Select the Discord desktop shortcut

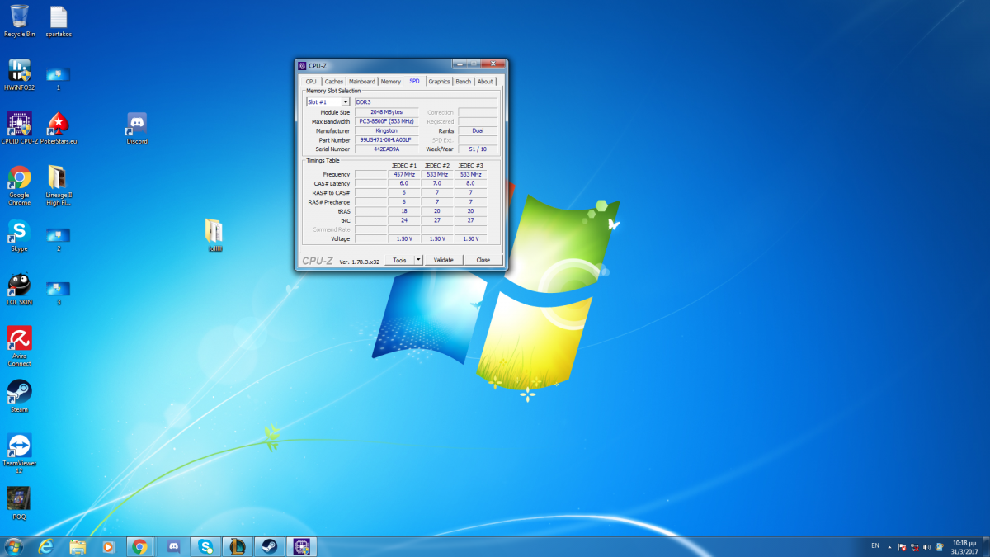137,128
